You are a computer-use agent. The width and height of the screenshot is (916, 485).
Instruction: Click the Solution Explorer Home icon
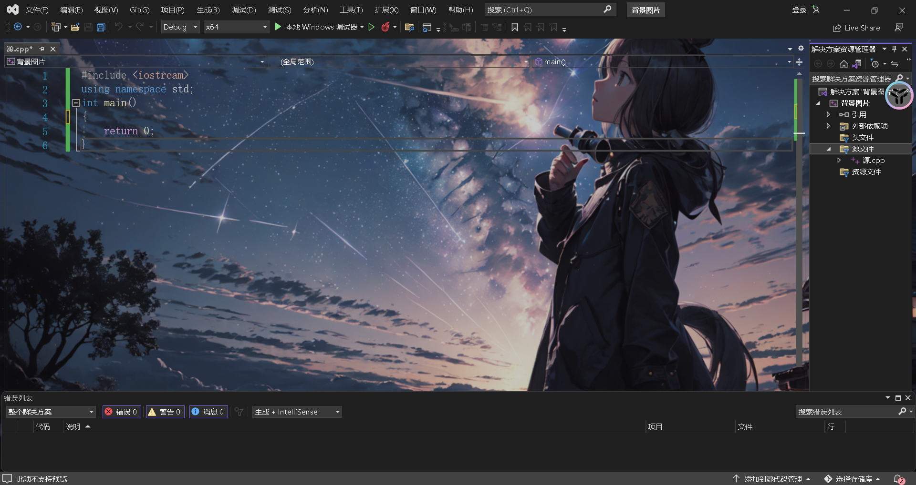click(x=844, y=64)
